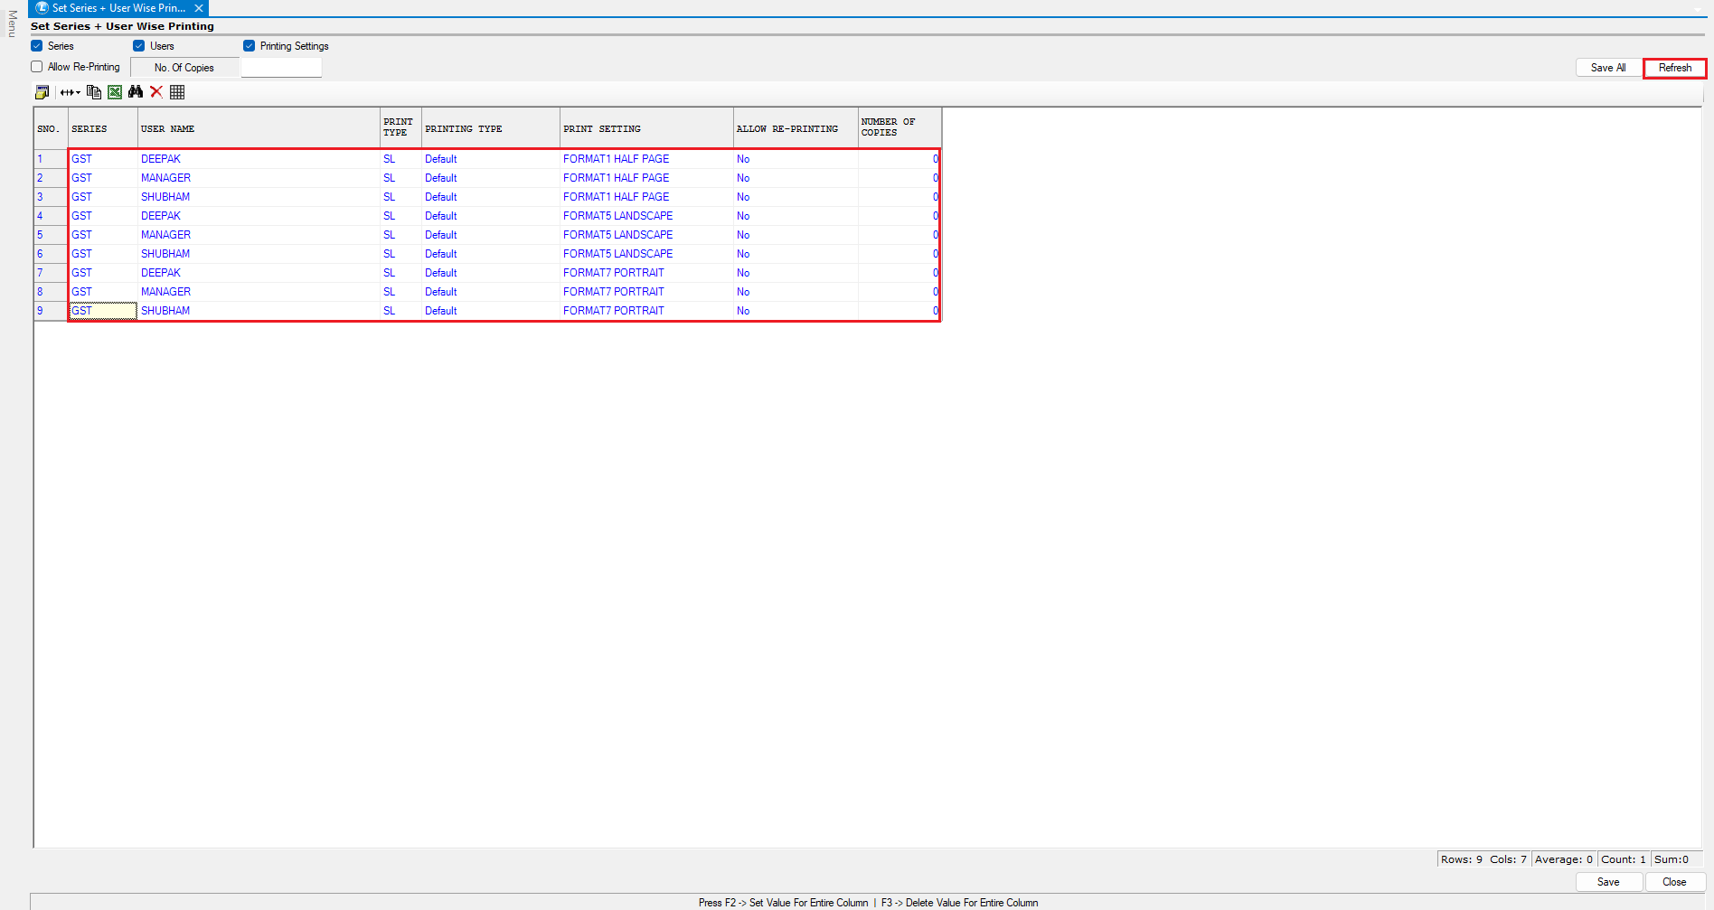Click the Close button at bottom

coord(1674,882)
